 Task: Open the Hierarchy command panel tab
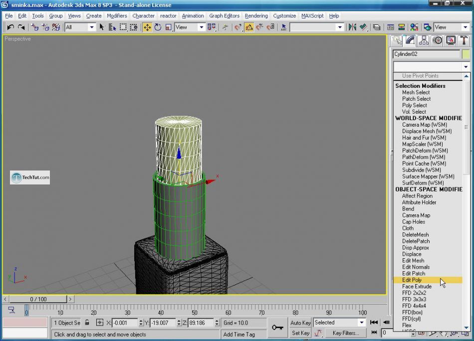(424, 40)
